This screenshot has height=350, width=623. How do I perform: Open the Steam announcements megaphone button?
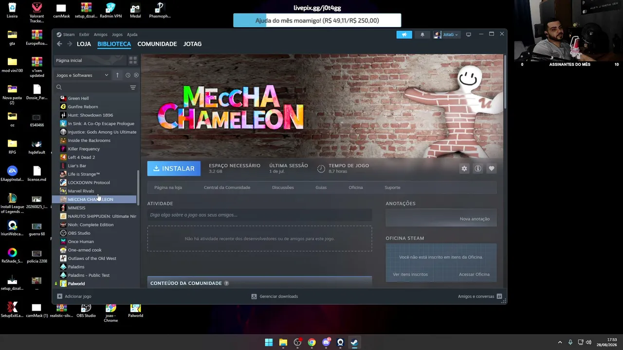click(404, 35)
